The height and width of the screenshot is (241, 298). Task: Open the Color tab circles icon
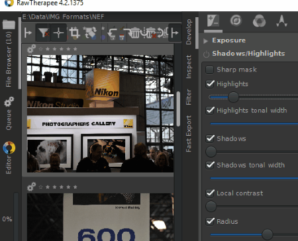tap(259, 21)
